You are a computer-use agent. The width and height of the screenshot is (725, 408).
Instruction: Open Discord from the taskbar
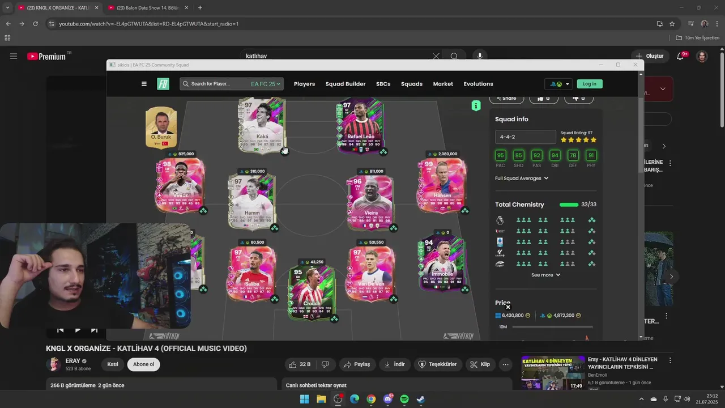pyautogui.click(x=388, y=399)
